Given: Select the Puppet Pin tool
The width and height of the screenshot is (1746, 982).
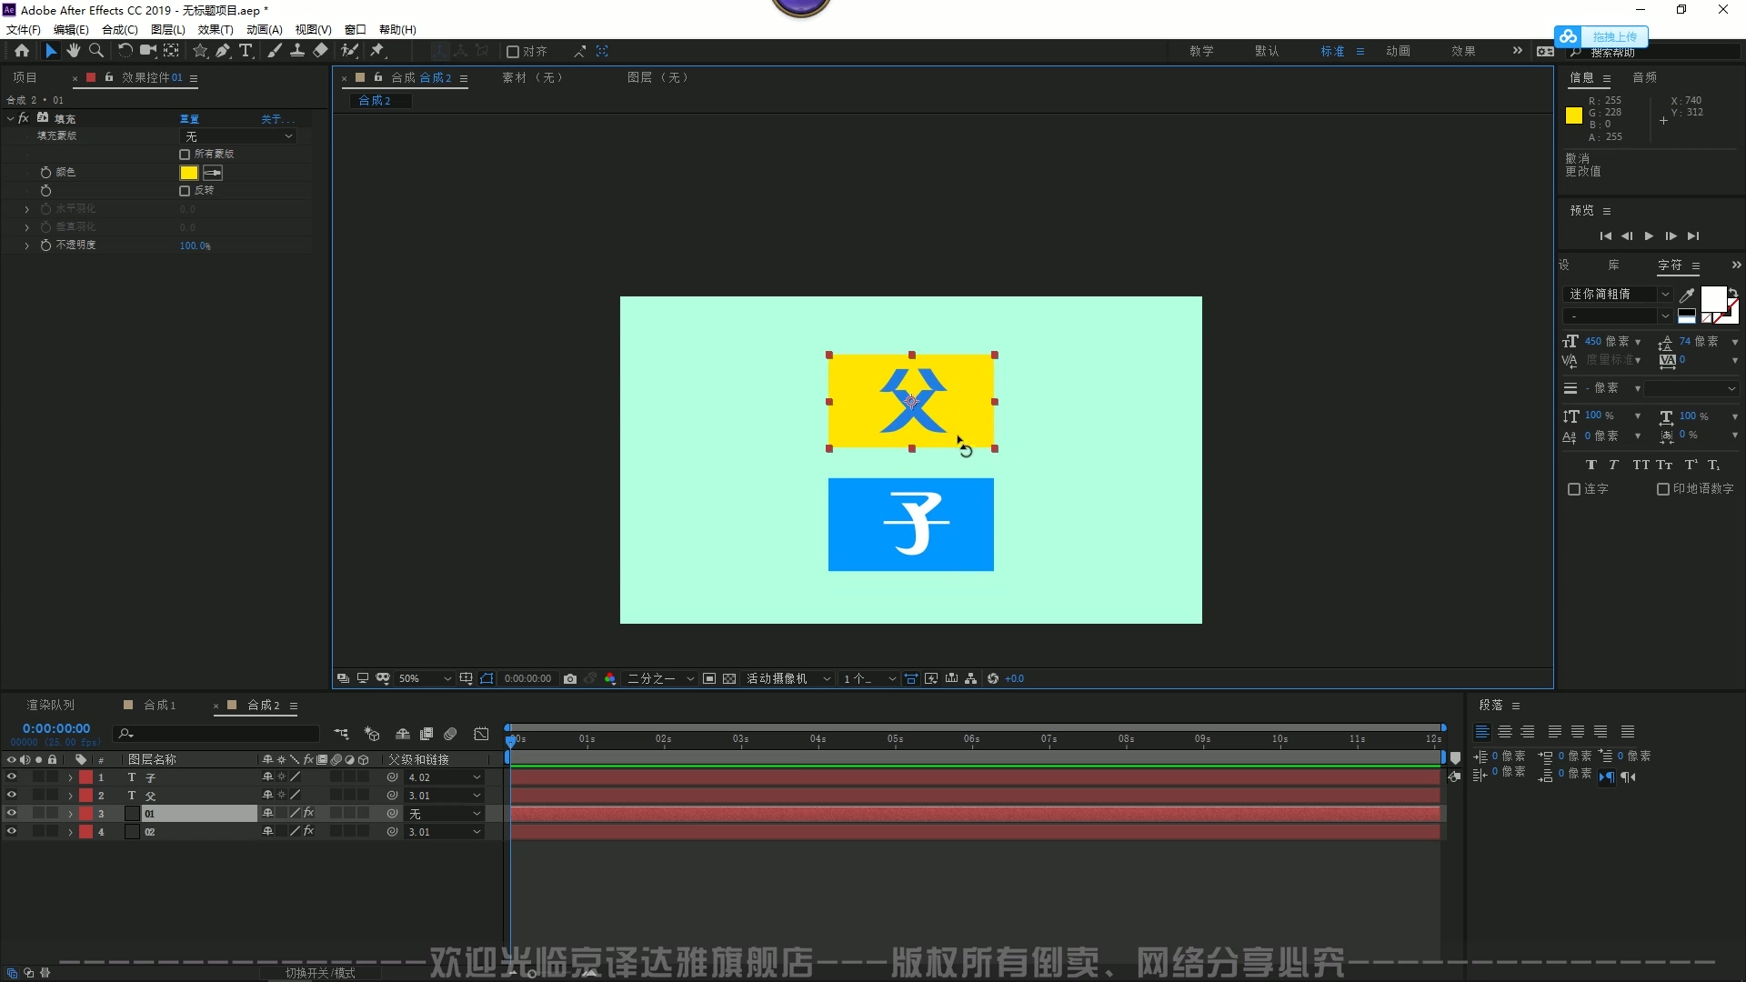Looking at the screenshot, I should (377, 51).
